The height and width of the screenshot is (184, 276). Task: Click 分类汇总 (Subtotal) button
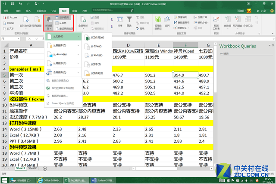(248, 22)
